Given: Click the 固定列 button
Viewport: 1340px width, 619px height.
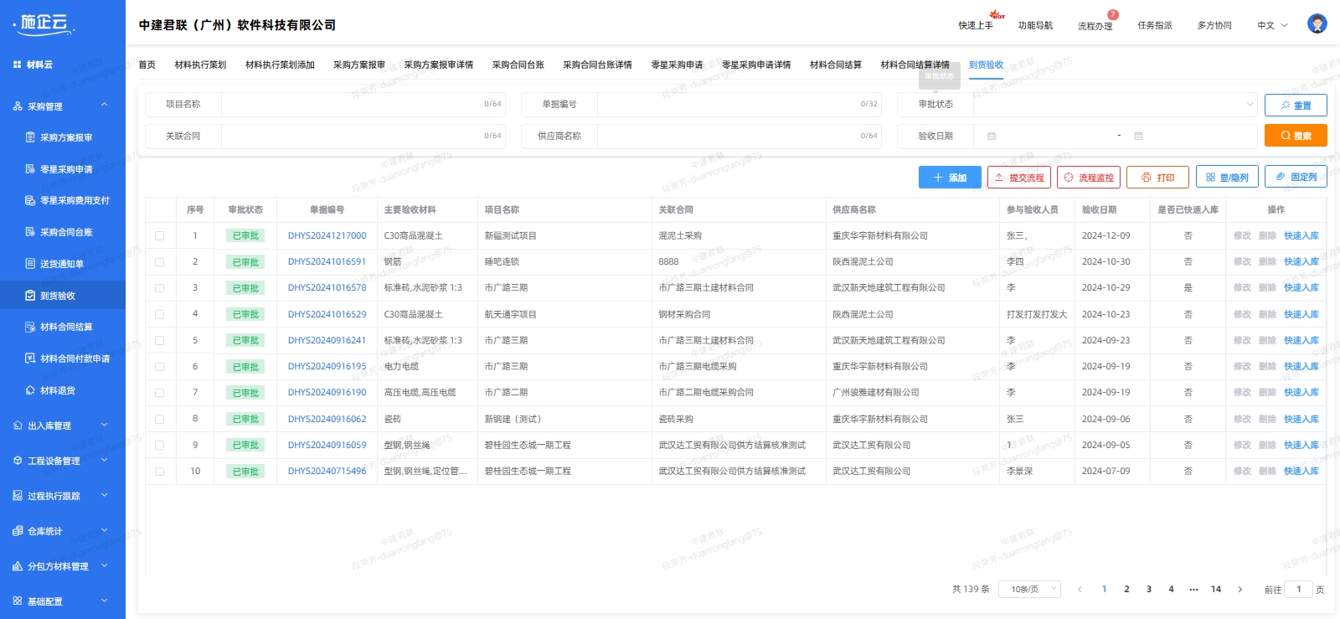Looking at the screenshot, I should pyautogui.click(x=1296, y=178).
